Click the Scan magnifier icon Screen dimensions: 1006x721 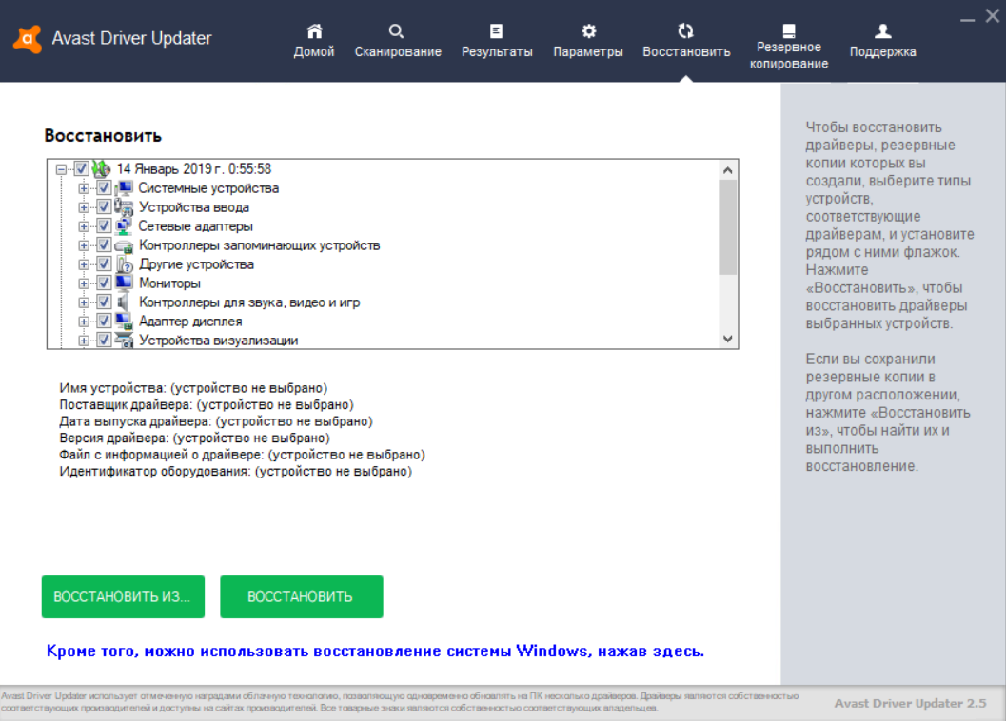click(396, 30)
